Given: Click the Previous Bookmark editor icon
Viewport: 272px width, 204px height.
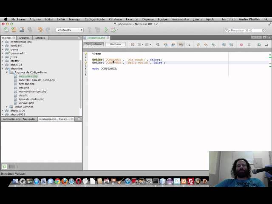Looking at the screenshot, I should click(198, 45).
